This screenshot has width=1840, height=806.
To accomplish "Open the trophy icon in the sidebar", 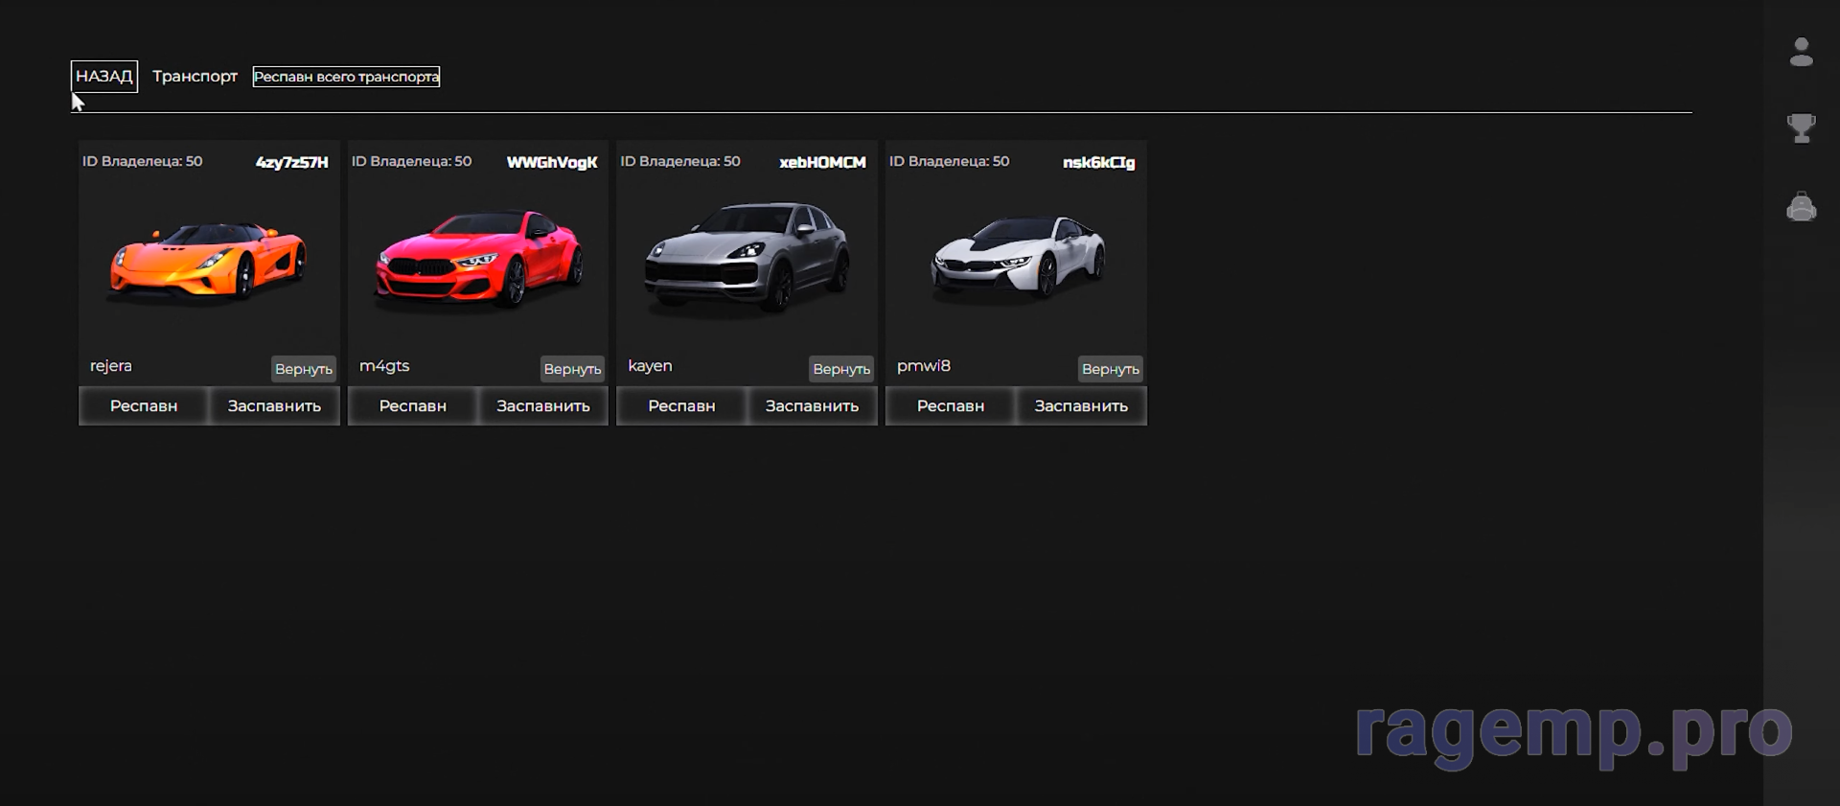I will 1802,128.
